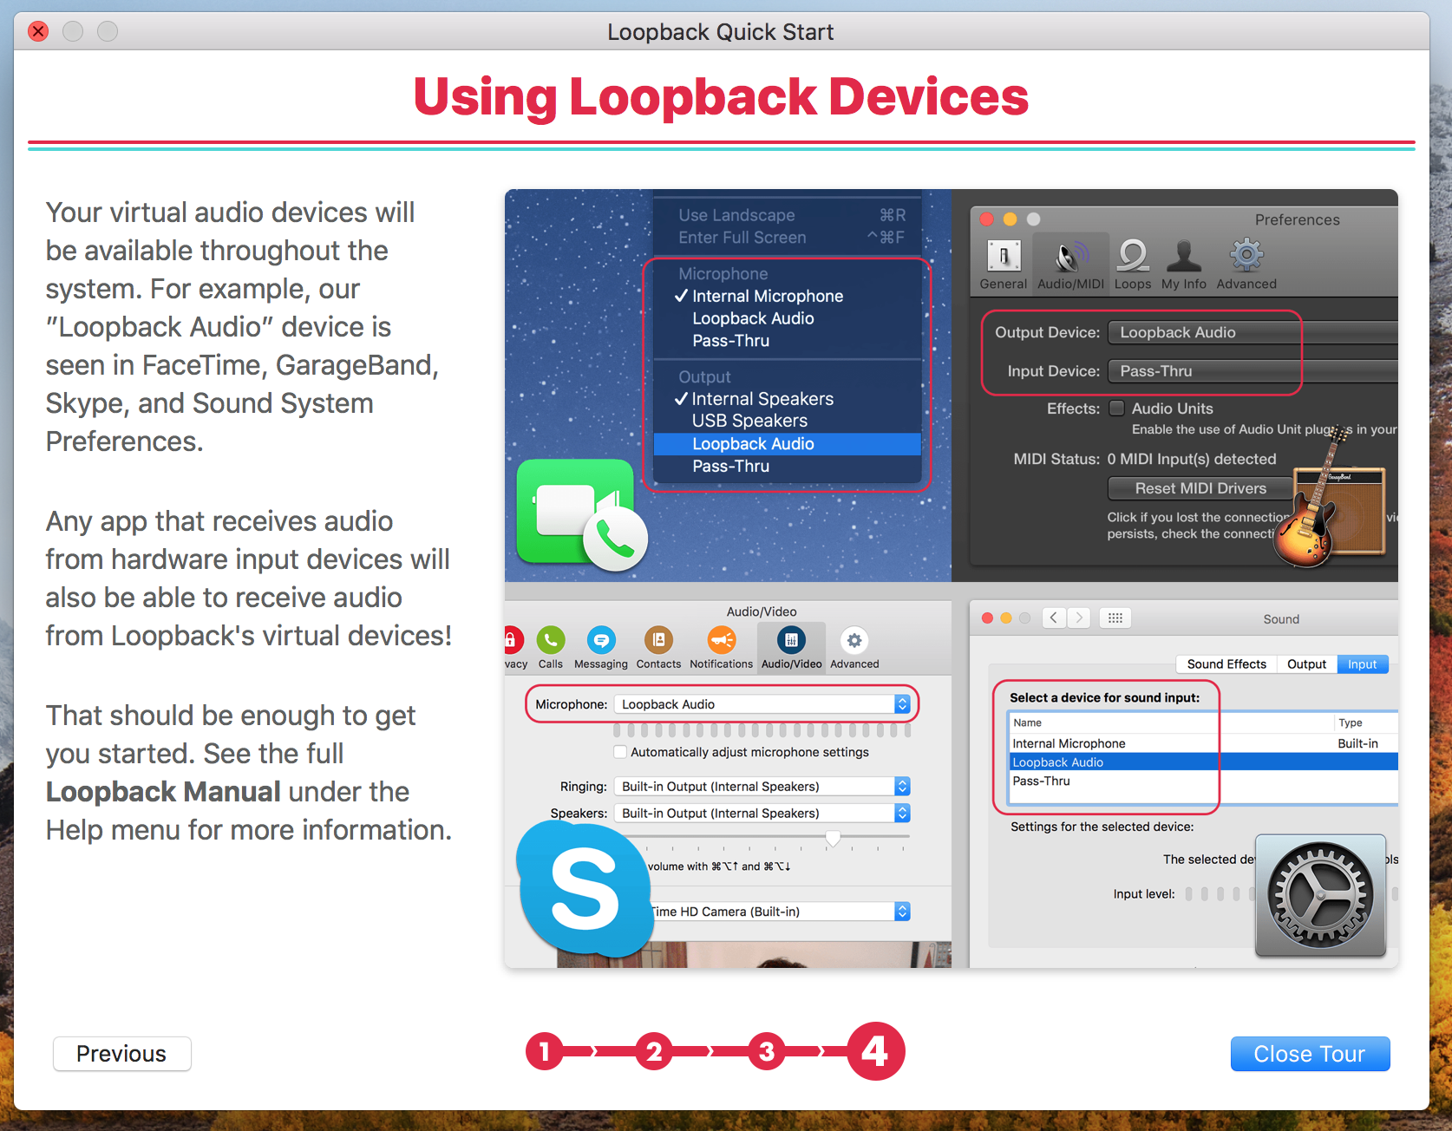
Task: Click current tour step 4 indicator
Action: click(875, 1051)
